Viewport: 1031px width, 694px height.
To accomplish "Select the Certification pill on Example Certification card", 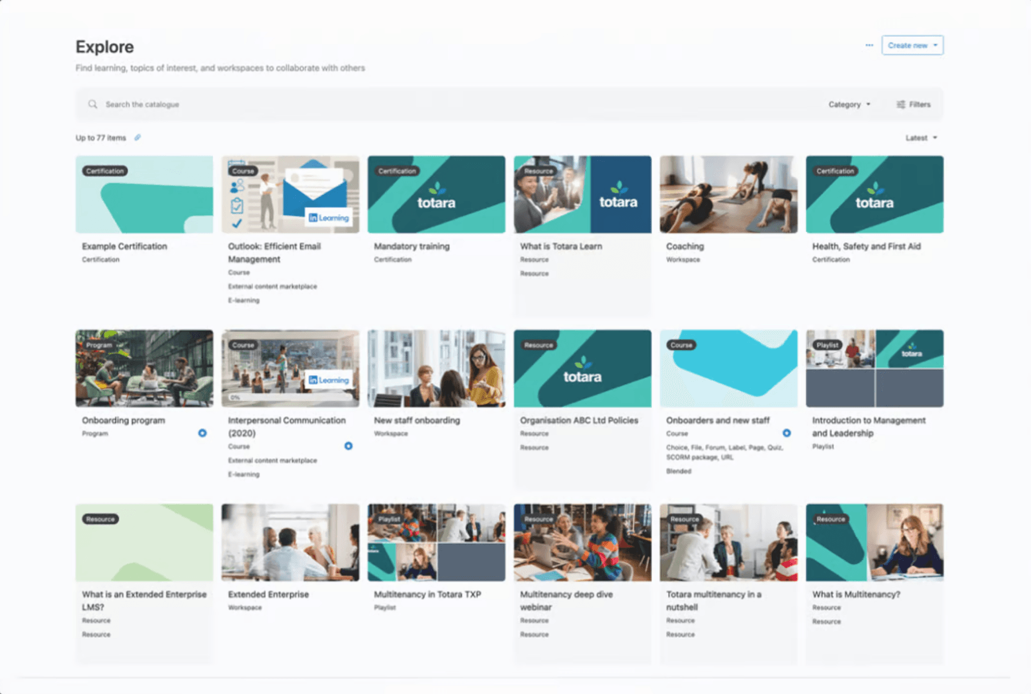I will click(x=104, y=171).
